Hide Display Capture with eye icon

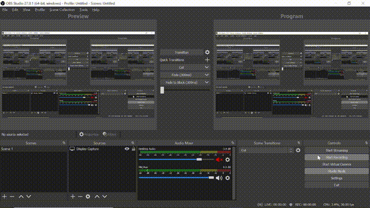tap(127, 149)
